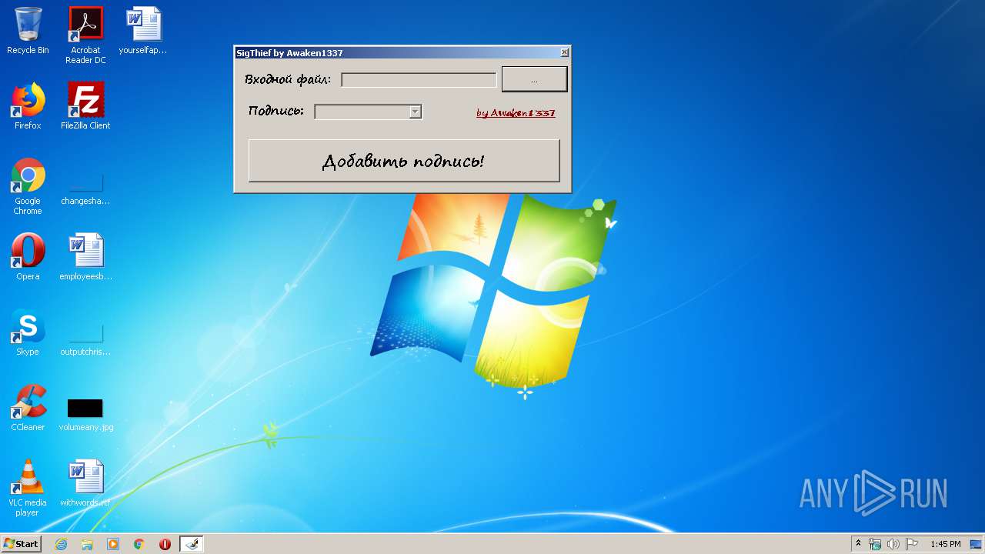
Task: Launch Opera from the taskbar
Action: click(165, 544)
